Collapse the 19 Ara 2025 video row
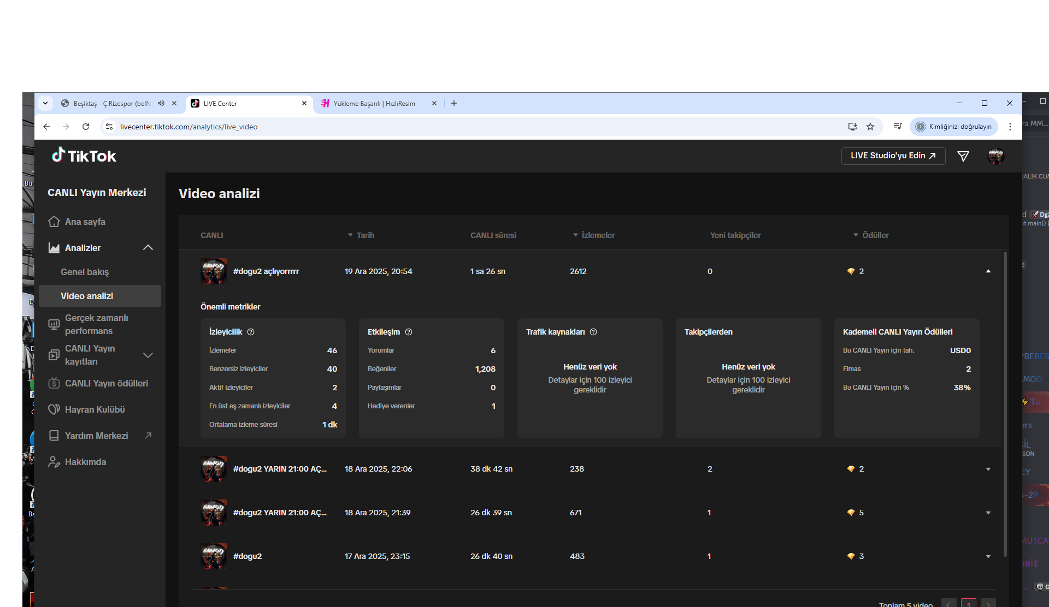This screenshot has width=1049, height=607. point(988,271)
